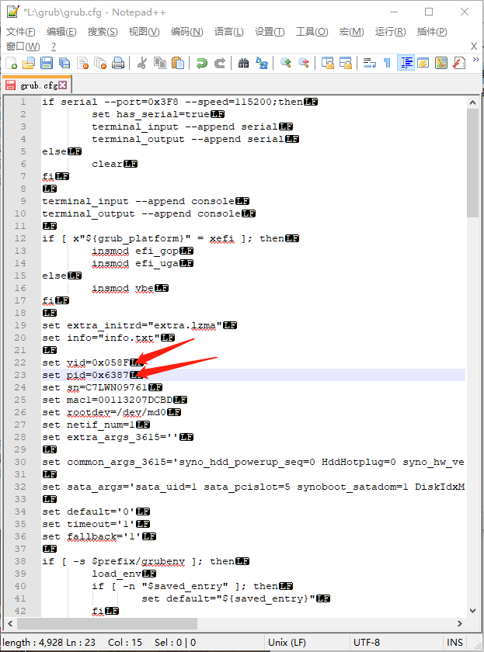This screenshot has width=484, height=652.
Task: Zoom out with the magnifier minus icon
Action: (304, 63)
